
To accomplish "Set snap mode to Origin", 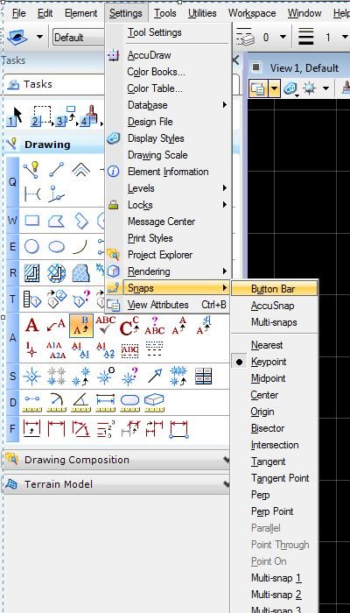I will (x=262, y=412).
